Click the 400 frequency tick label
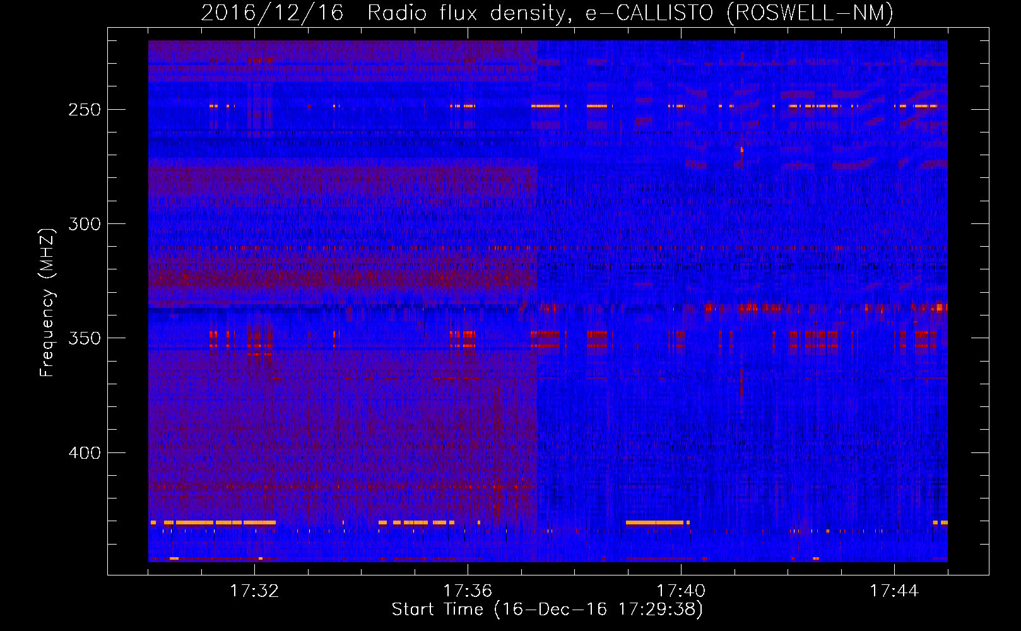 [85, 453]
